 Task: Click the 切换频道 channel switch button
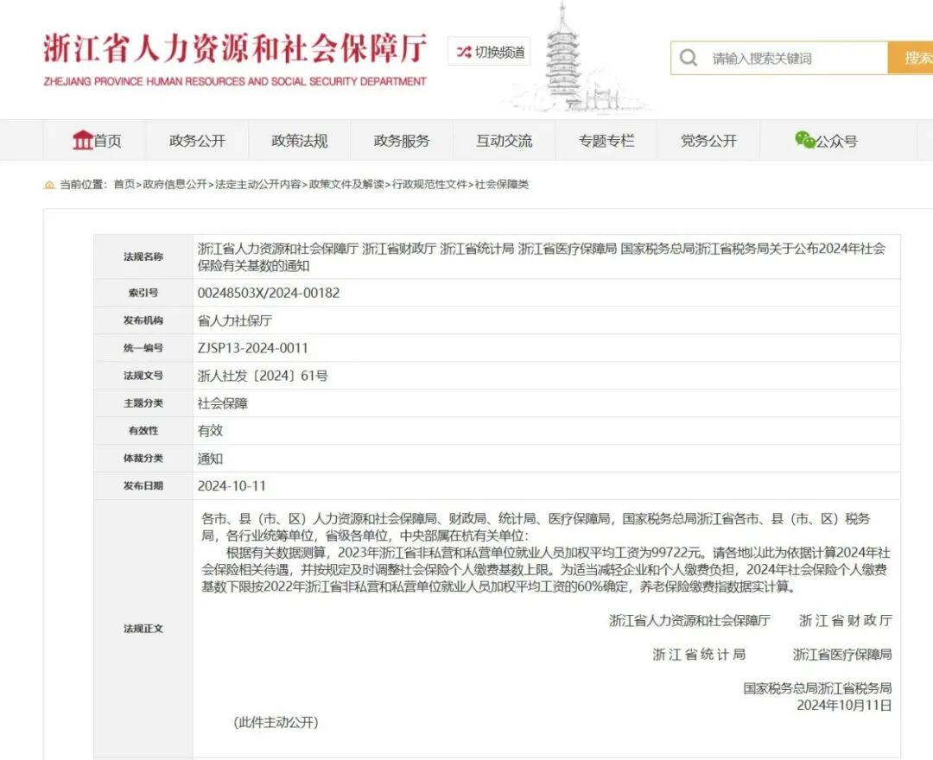coord(488,52)
